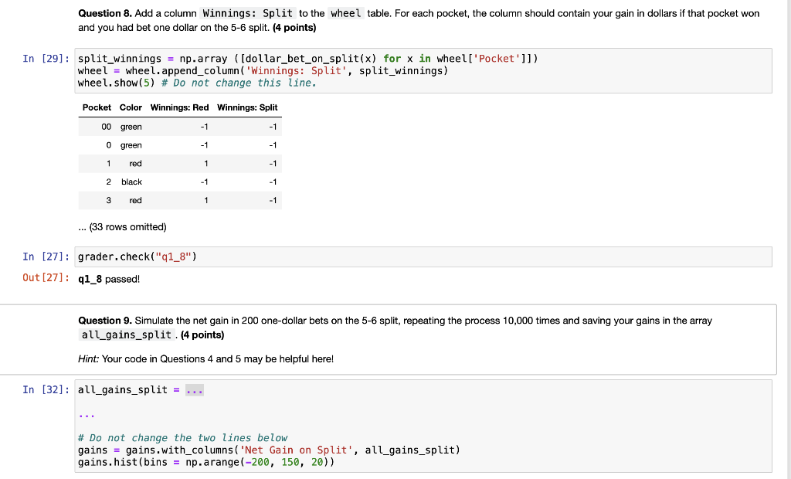The width and height of the screenshot is (791, 479).
Task: Click the In [29]: prompt label
Action: tap(46, 58)
